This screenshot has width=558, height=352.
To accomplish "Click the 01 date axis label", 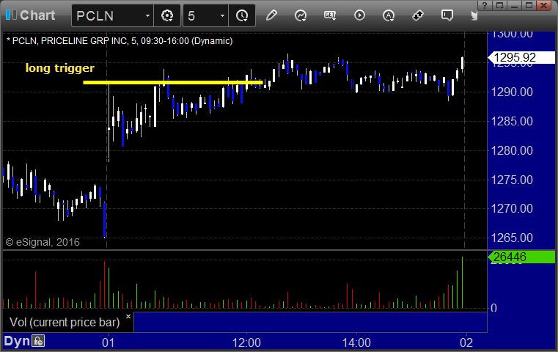I will point(109,342).
